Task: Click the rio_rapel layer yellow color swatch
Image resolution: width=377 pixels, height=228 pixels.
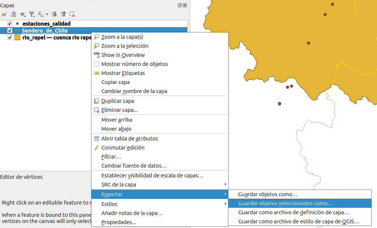Action: tap(17, 37)
